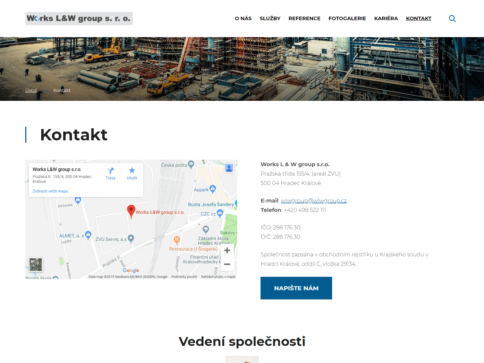Click the red Works L&W group map pin
Screen dimensions: 484x363
point(131,211)
